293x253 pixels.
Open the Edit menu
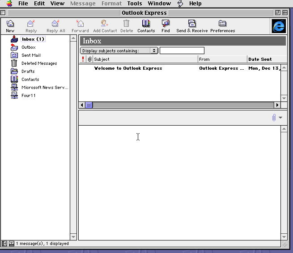point(39,4)
